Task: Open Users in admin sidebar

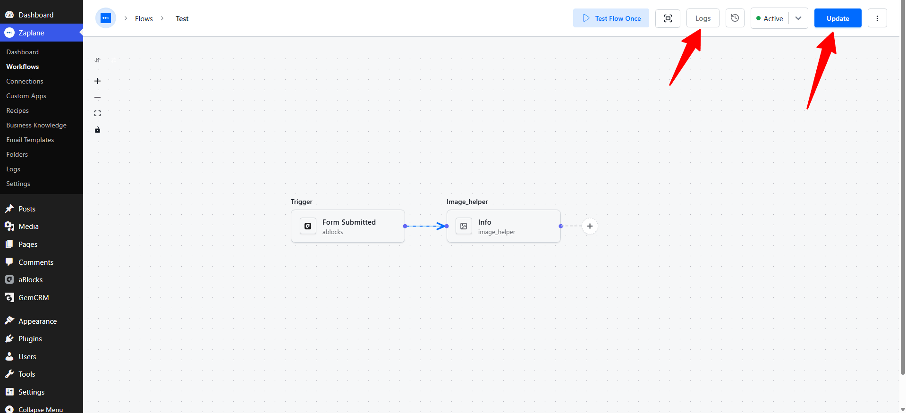Action: (x=42, y=357)
